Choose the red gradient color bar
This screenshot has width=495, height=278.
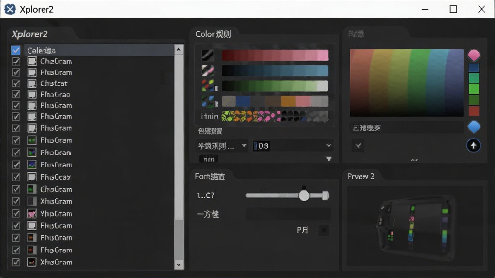pyautogui.click(x=275, y=55)
